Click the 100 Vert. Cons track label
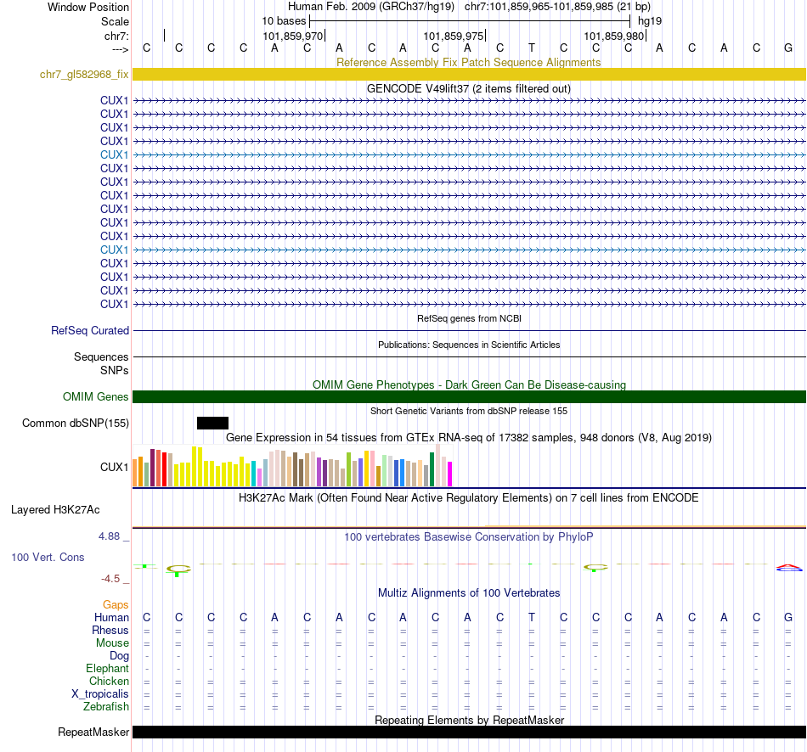This screenshot has width=807, height=752. click(x=48, y=557)
